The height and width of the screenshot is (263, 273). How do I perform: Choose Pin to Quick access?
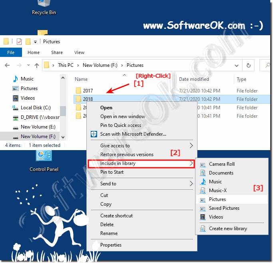click(x=142, y=125)
